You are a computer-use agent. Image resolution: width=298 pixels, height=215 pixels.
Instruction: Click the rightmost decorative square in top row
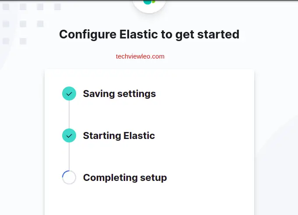pos(57,7)
